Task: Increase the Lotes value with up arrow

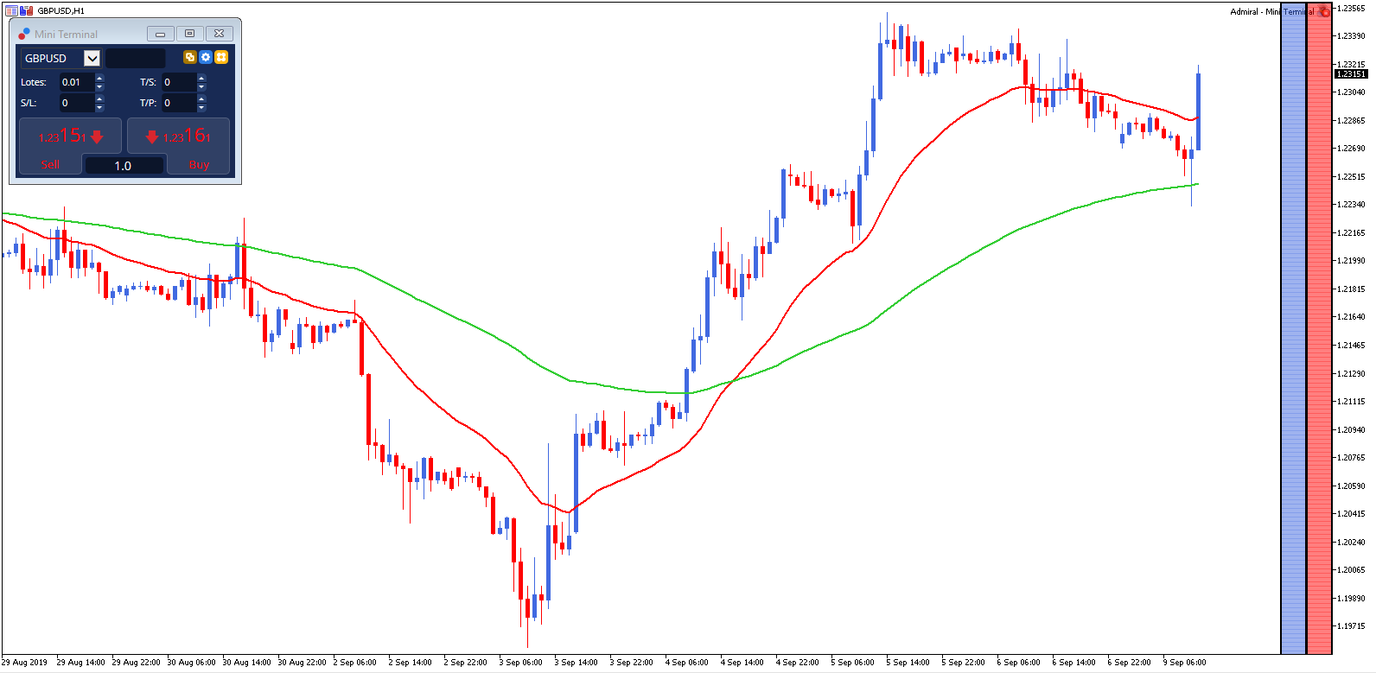Action: click(99, 78)
